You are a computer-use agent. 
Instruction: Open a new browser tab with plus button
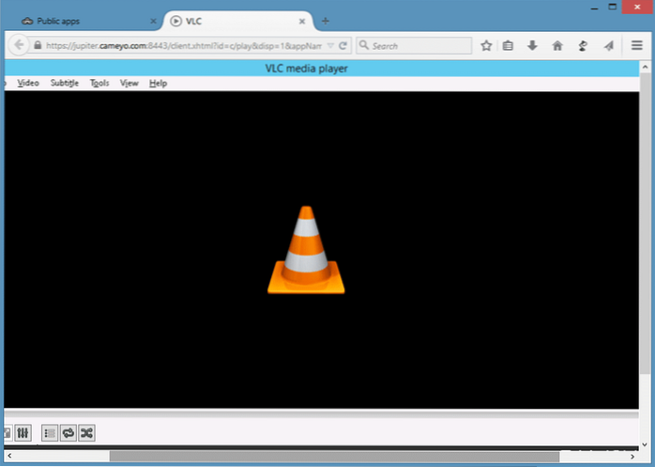pos(326,21)
